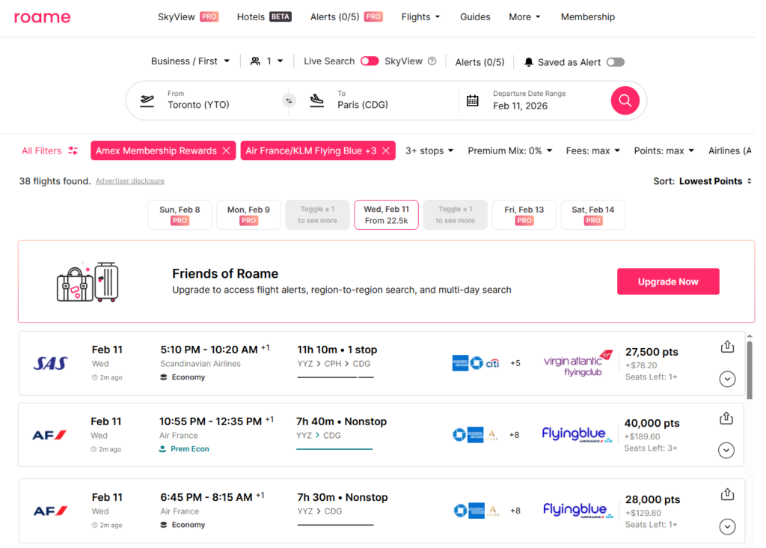Open the Flights navigation menu
Screen dimensions: 766x548
[420, 16]
